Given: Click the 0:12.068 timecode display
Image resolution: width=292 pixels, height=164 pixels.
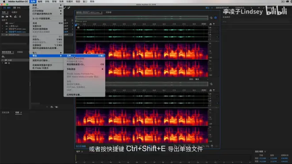Looking at the screenshot, I should [81, 146].
